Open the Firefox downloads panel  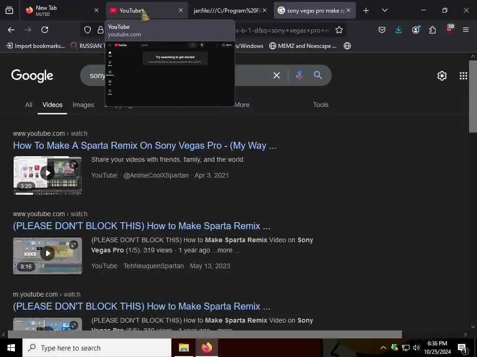[x=399, y=30]
